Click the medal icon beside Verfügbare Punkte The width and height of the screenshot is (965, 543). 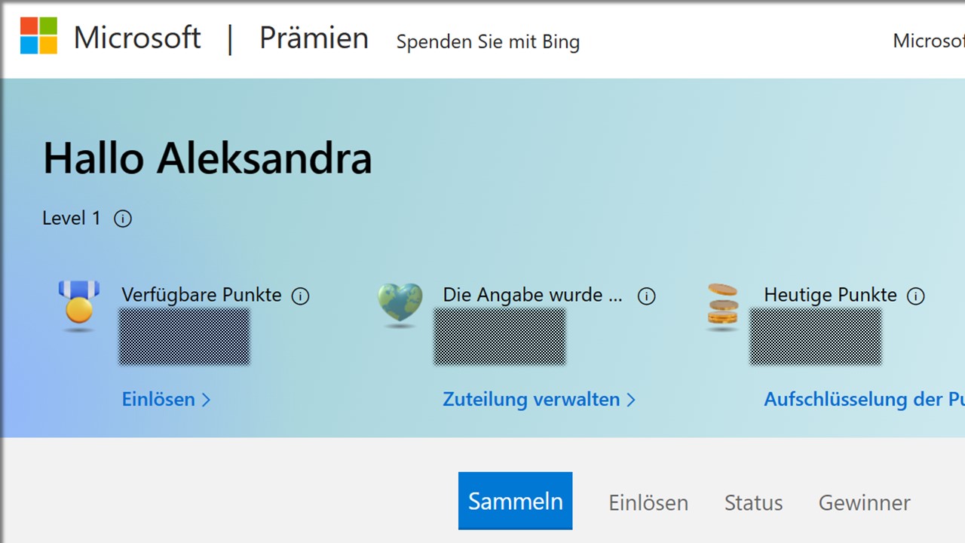tap(78, 305)
